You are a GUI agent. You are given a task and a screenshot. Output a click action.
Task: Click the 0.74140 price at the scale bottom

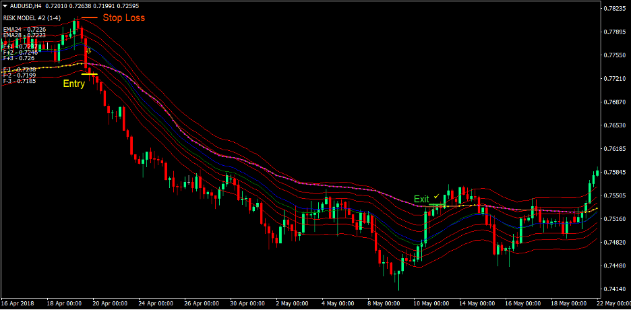pyautogui.click(x=615, y=289)
